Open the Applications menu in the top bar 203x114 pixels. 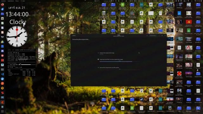[x=11, y=1]
